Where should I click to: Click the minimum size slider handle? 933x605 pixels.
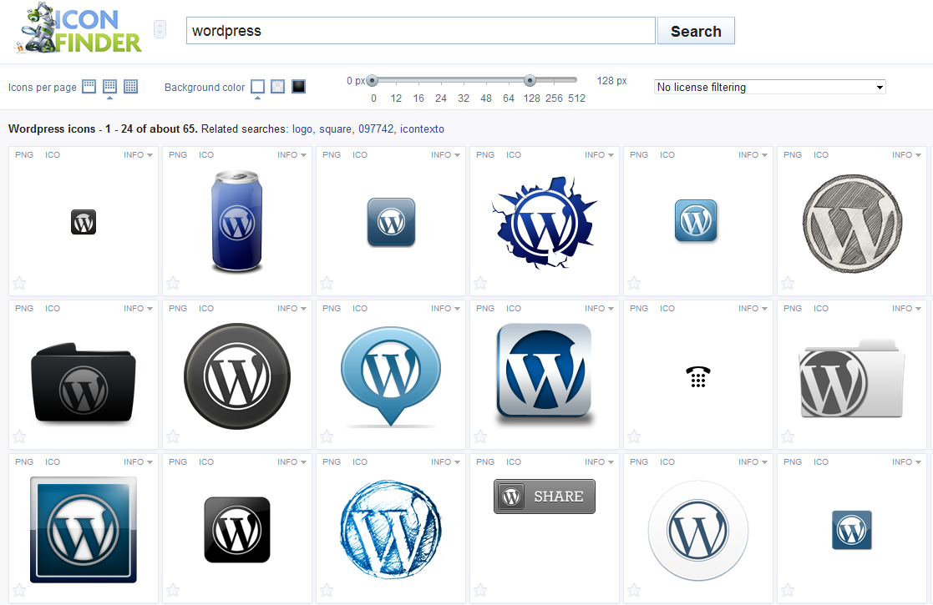click(372, 80)
